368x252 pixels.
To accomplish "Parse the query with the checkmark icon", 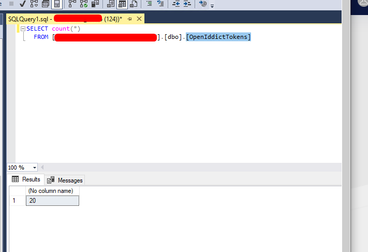I will point(23,4).
